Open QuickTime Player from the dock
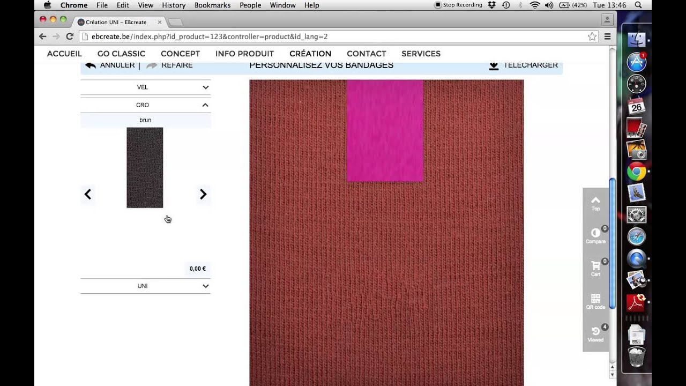The image size is (686, 386). click(637, 259)
